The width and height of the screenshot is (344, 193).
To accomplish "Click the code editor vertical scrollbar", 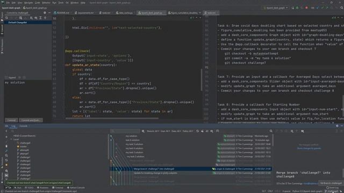I will 201,80.
